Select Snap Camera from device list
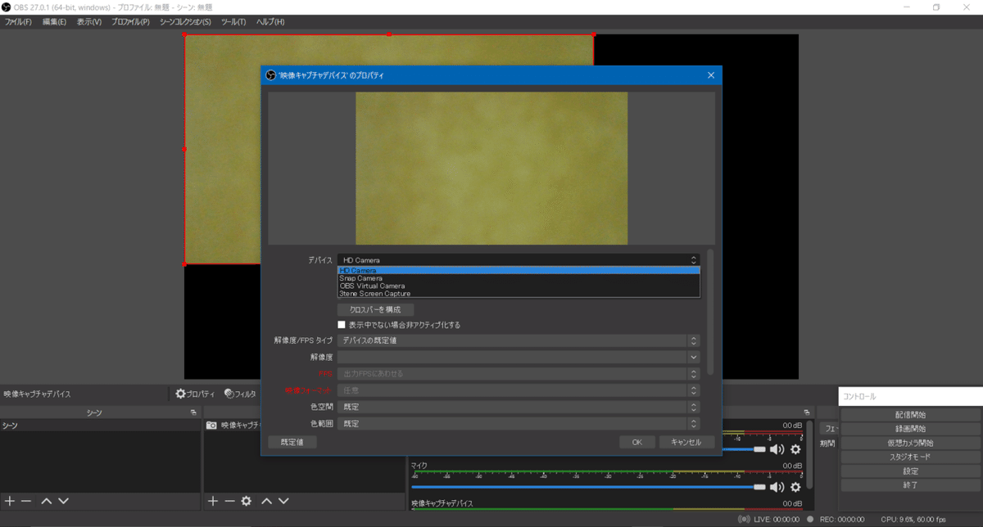This screenshot has height=527, width=983. coord(519,278)
